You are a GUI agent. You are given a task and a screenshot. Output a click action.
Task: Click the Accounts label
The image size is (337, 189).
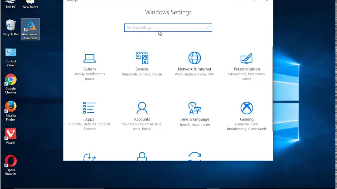click(142, 119)
